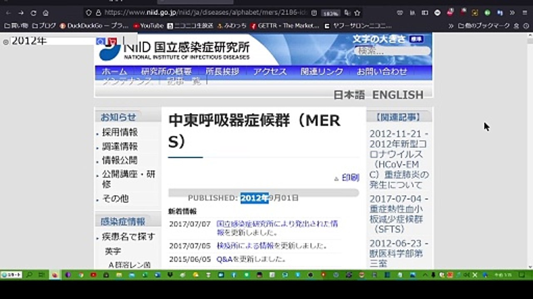Show hidden system tray icons chevron
This screenshot has width=533, height=299.
pos(425,274)
